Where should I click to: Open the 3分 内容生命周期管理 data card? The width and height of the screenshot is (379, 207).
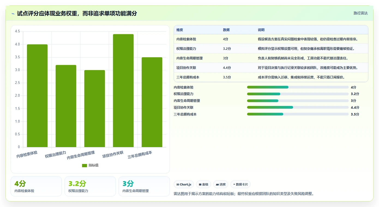click(x=144, y=186)
